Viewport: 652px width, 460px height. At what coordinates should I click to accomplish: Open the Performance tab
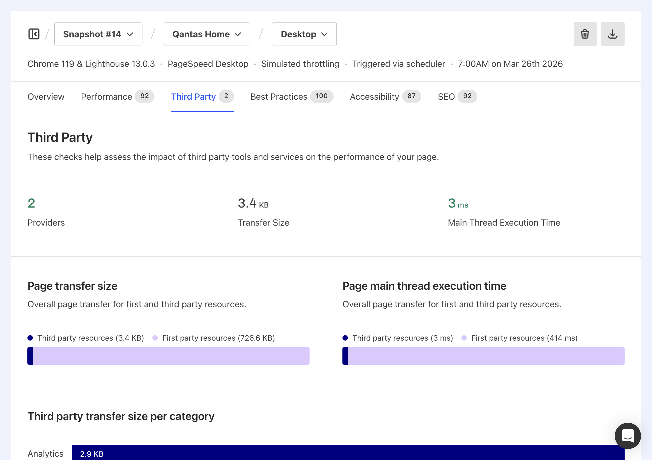point(106,96)
